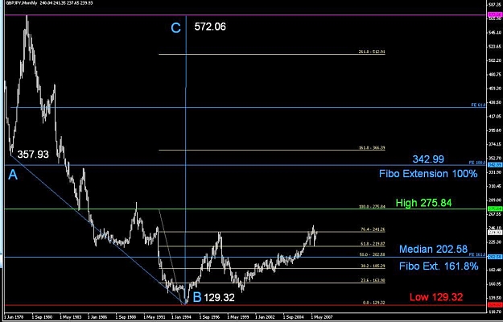Select the 545.10 price scale value
Viewport: 503px width, 322px height.
[494, 32]
